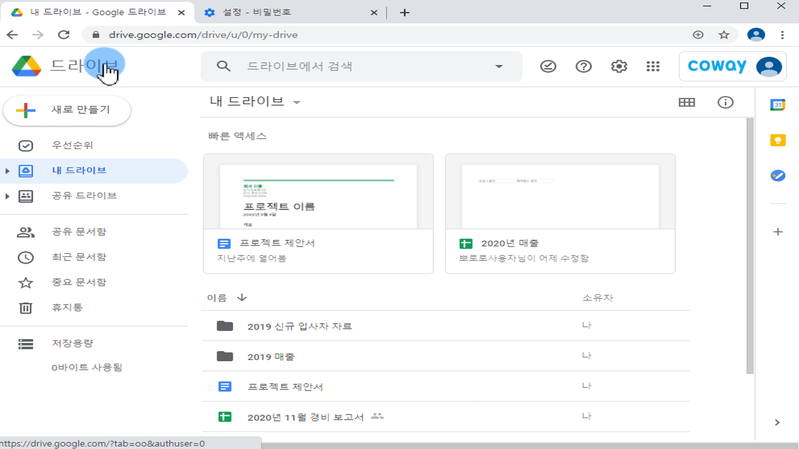Show details info icon

coord(725,102)
